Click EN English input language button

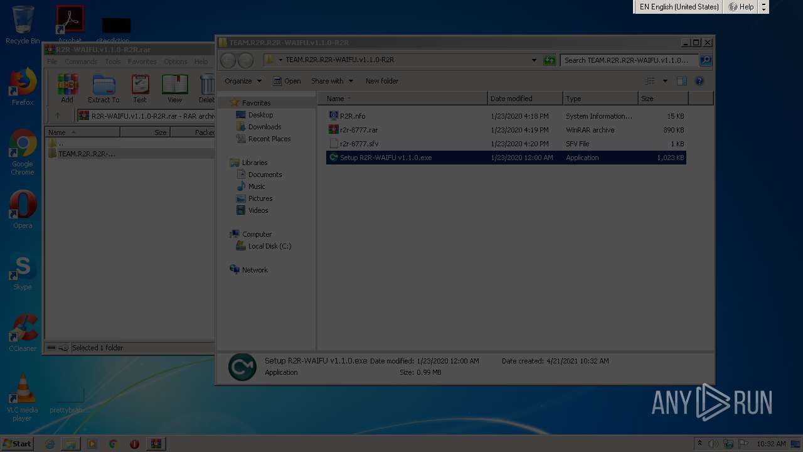pos(679,7)
